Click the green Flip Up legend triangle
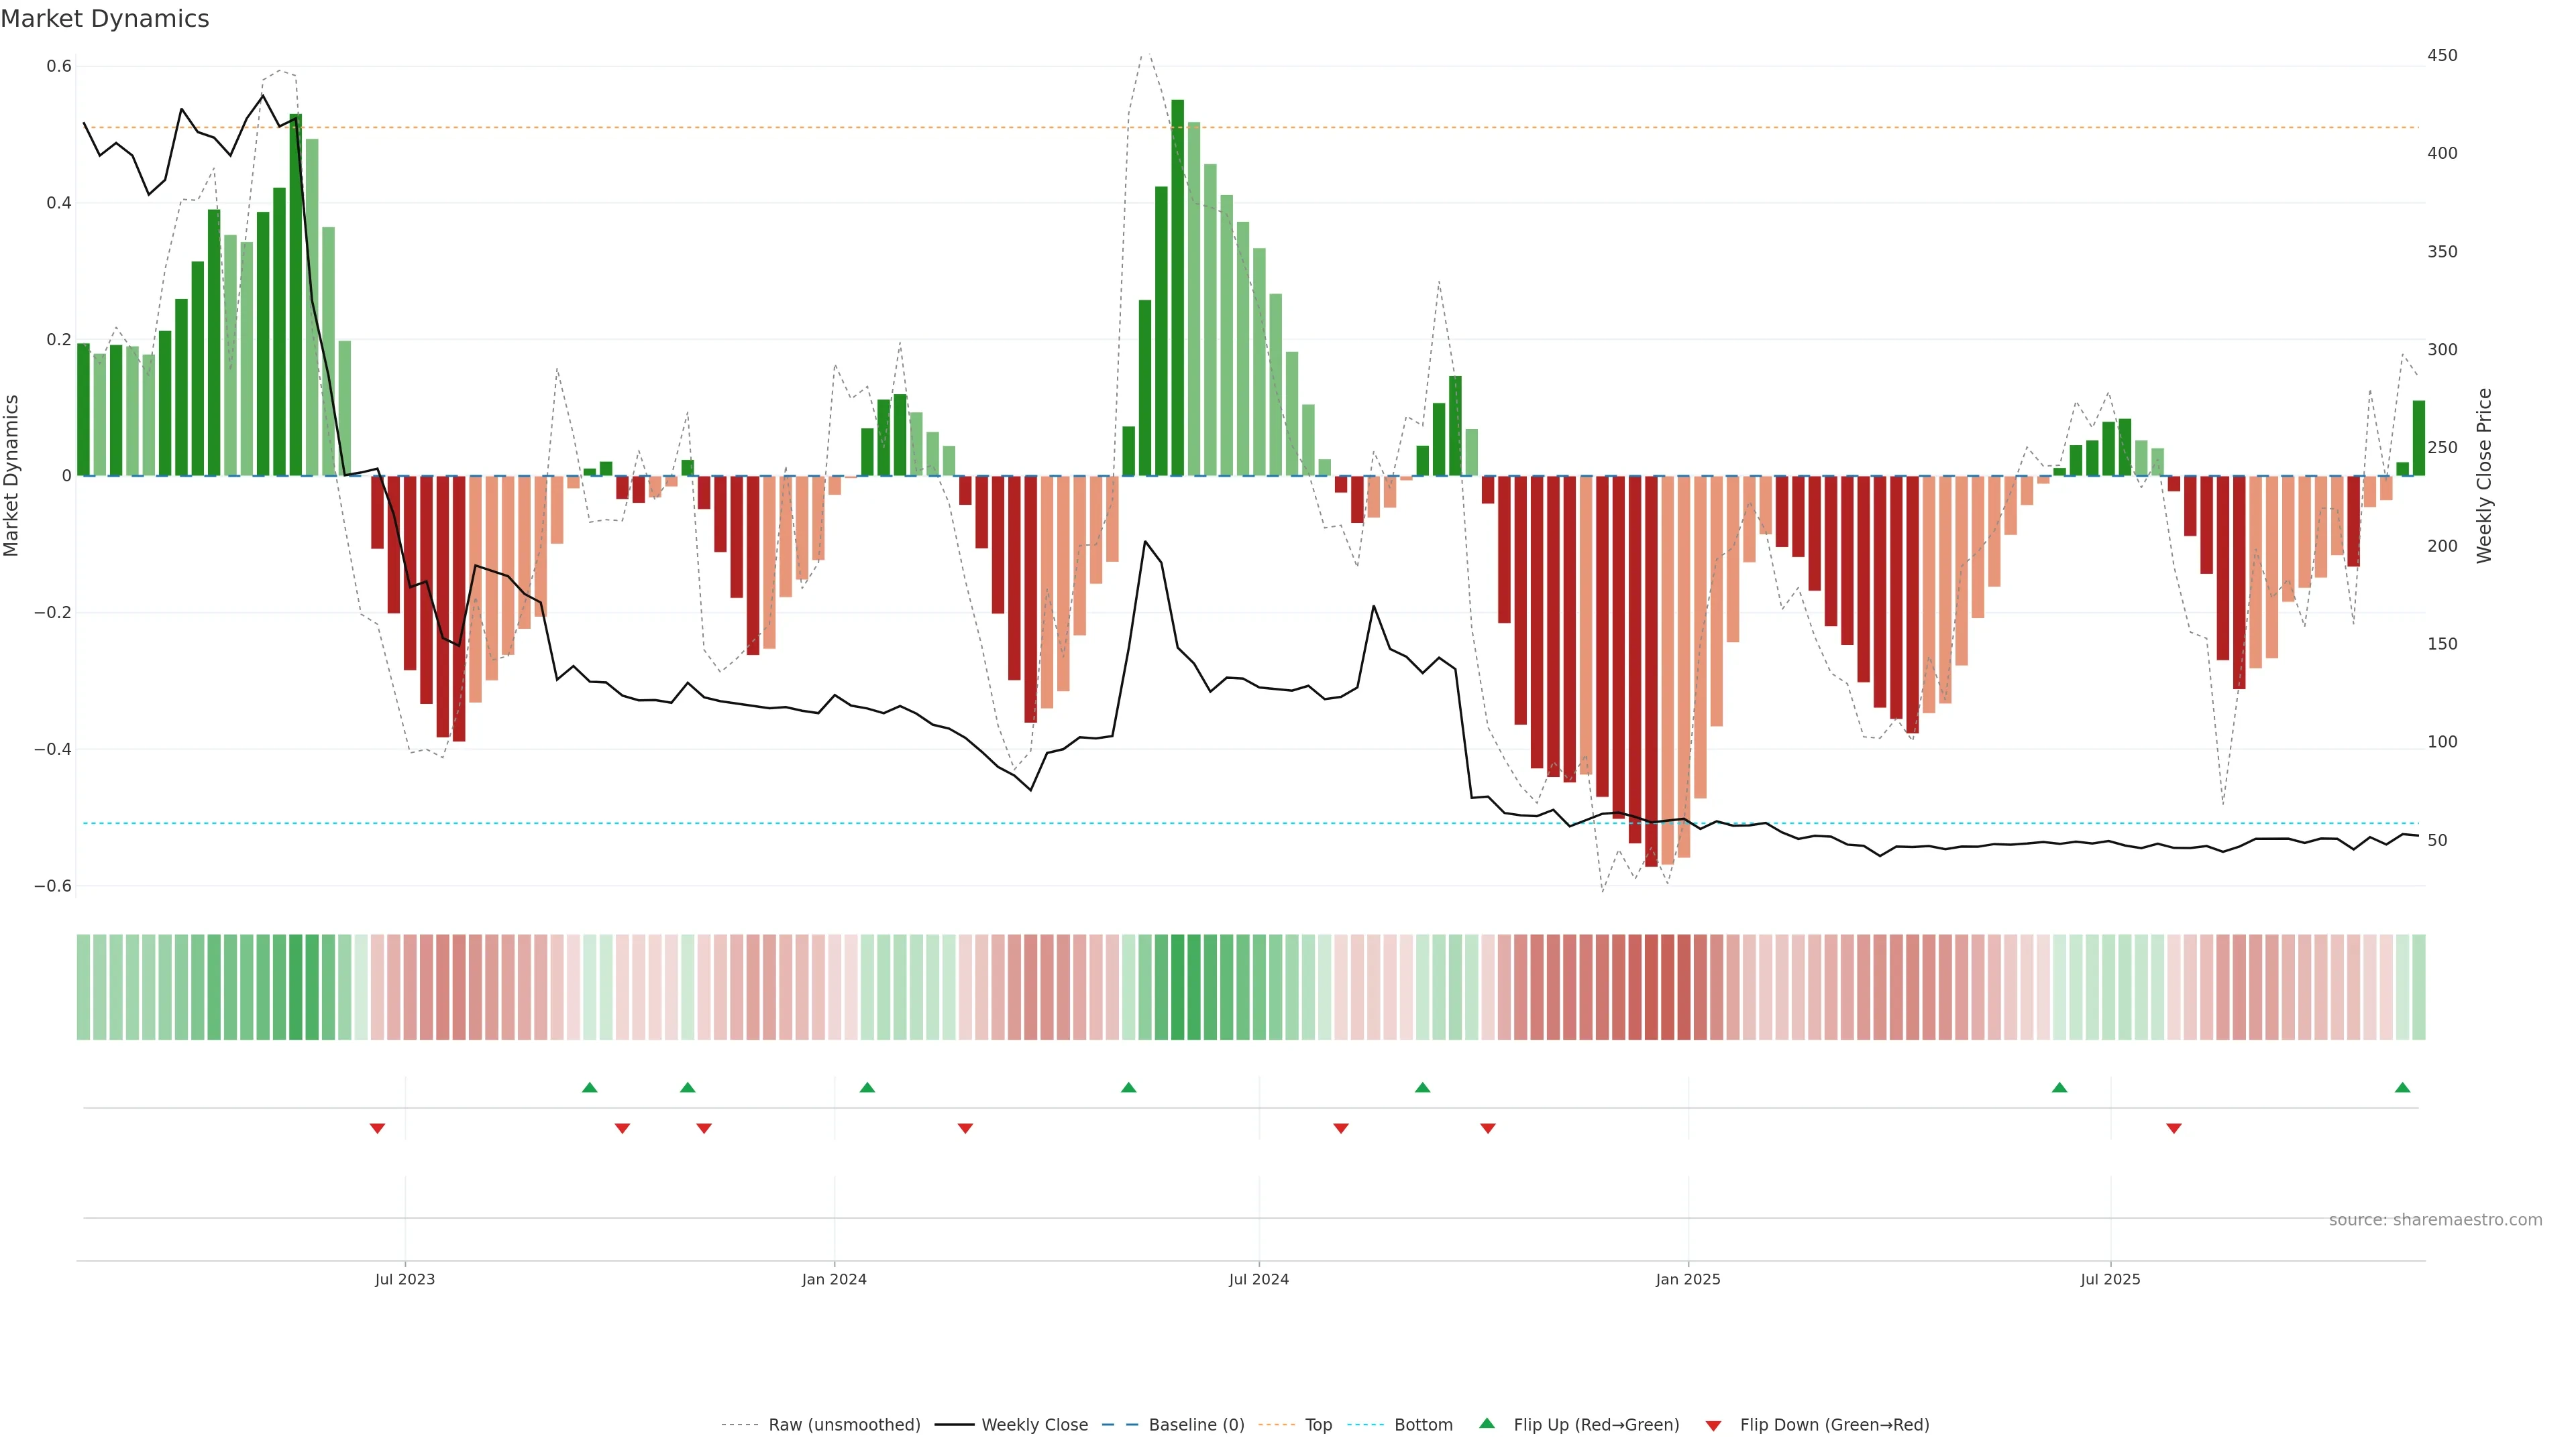This screenshot has width=2576, height=1448. (1487, 1423)
